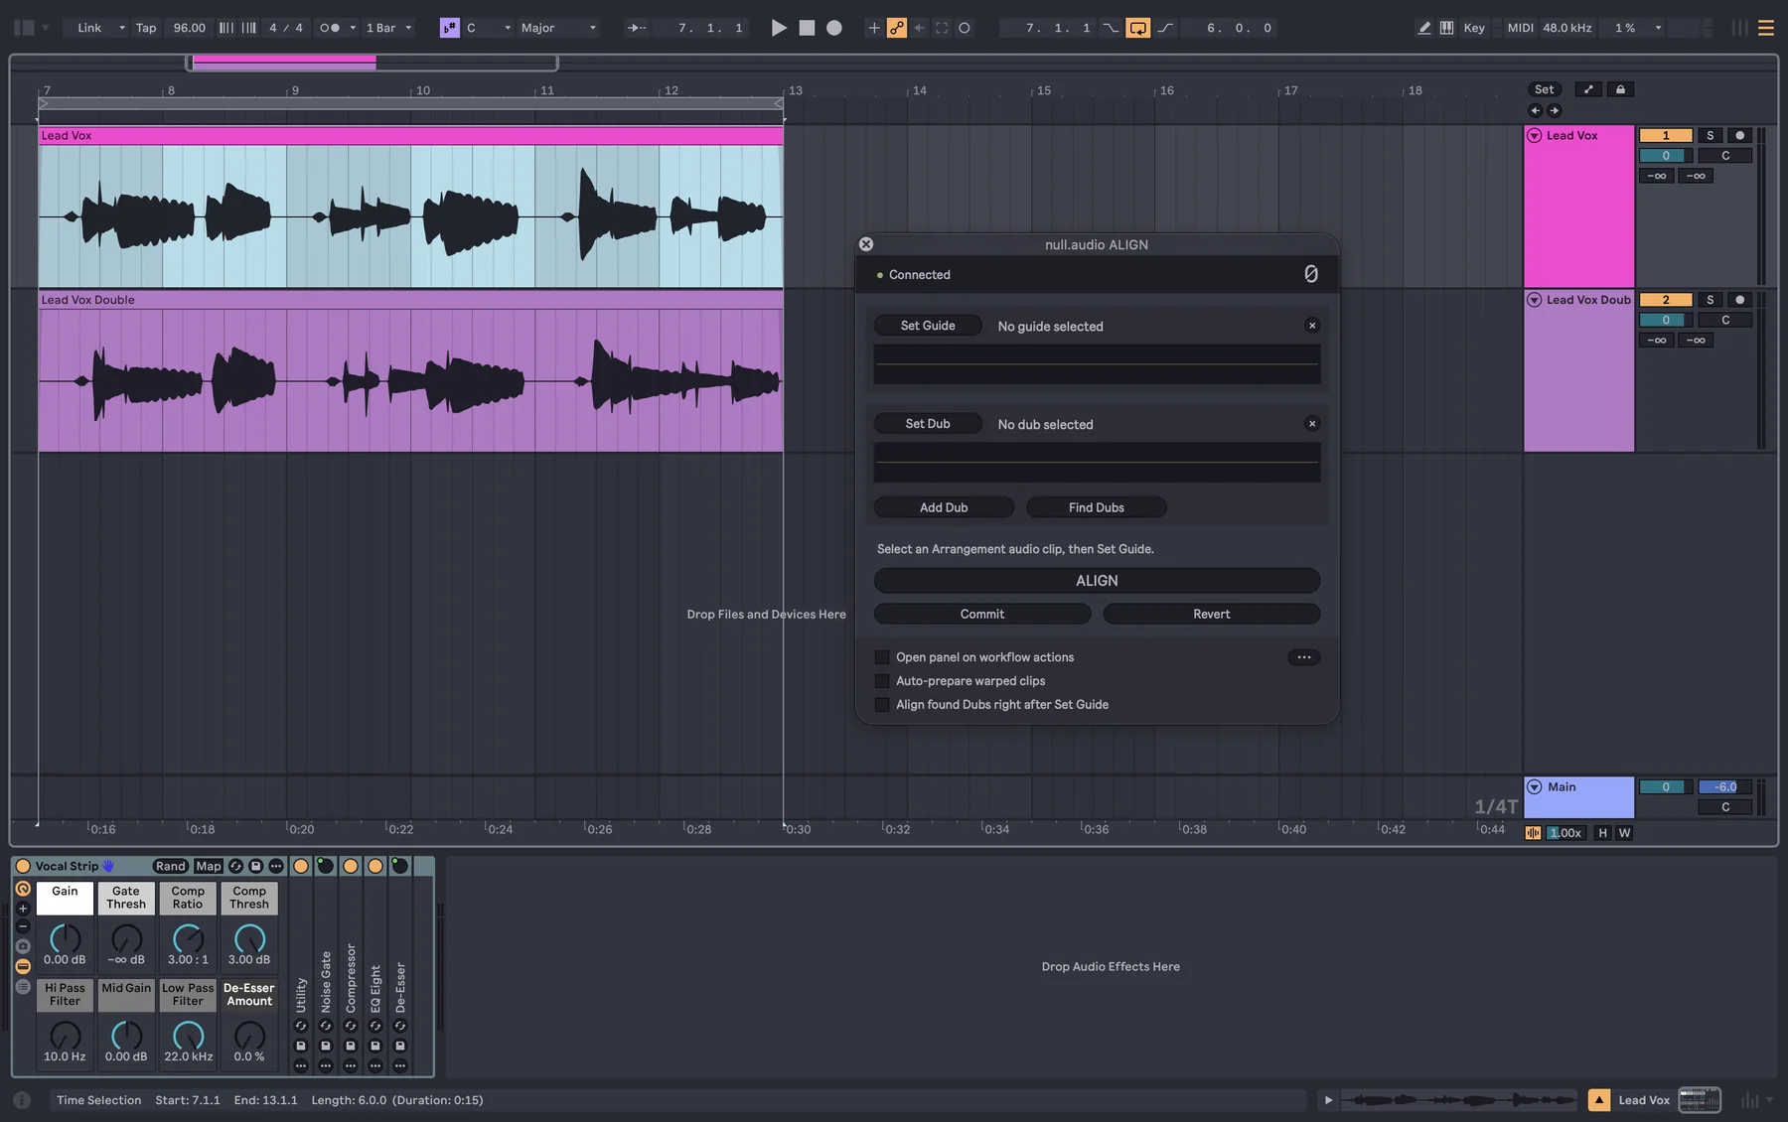
Task: Save the Vocal Strip rack preset icon
Action: coord(256,867)
